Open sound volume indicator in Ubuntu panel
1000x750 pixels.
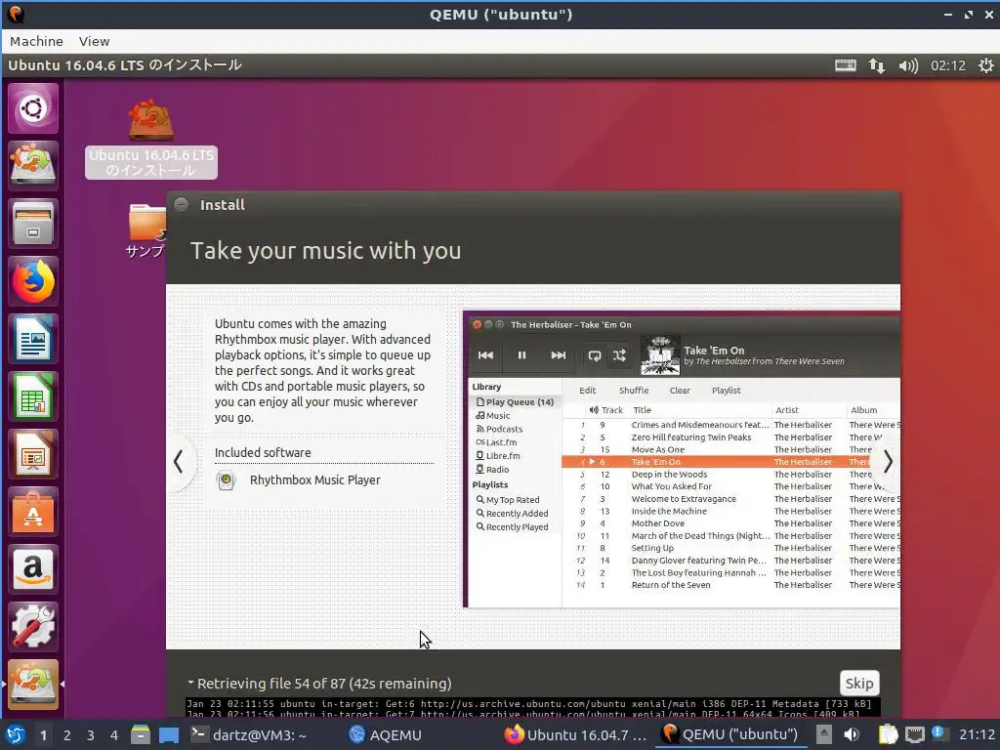point(908,65)
